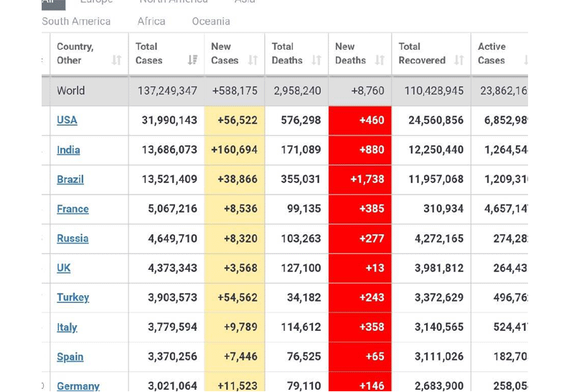
Task: Open the Spain country link
Action: point(70,357)
